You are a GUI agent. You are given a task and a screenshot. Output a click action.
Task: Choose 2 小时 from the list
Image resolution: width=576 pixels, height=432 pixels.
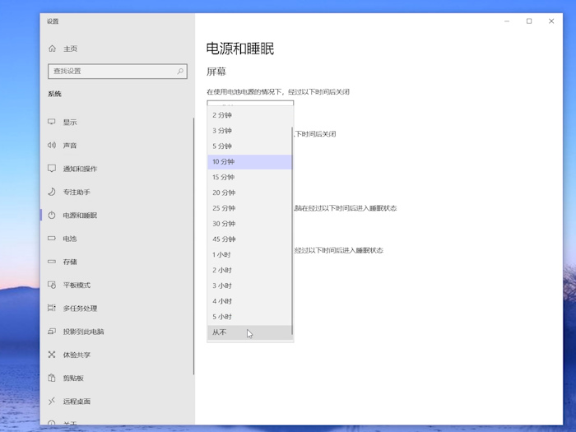pyautogui.click(x=250, y=270)
